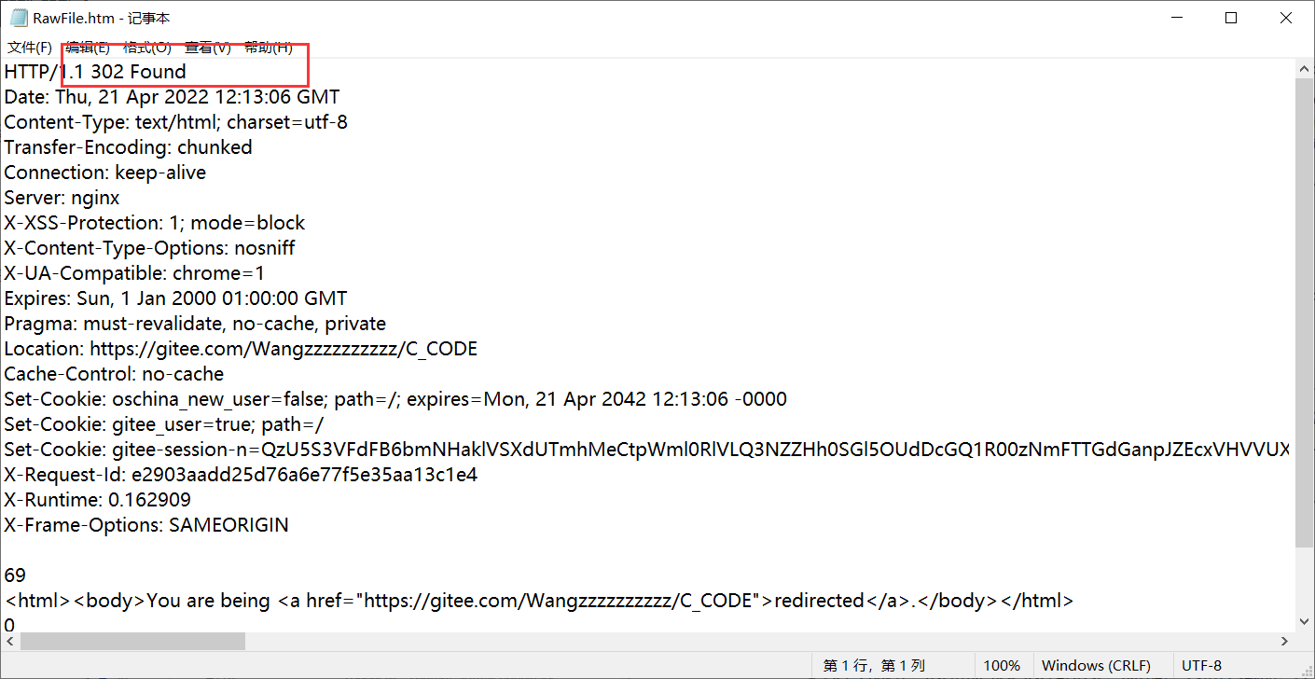Click the 100% zoom status bar indicator

point(1002,666)
